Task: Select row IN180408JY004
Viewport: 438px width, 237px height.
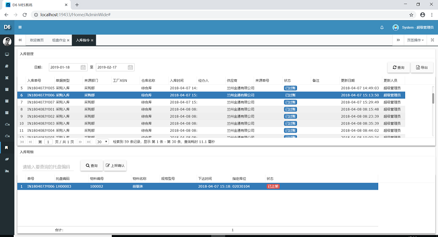Action: (x=211, y=130)
